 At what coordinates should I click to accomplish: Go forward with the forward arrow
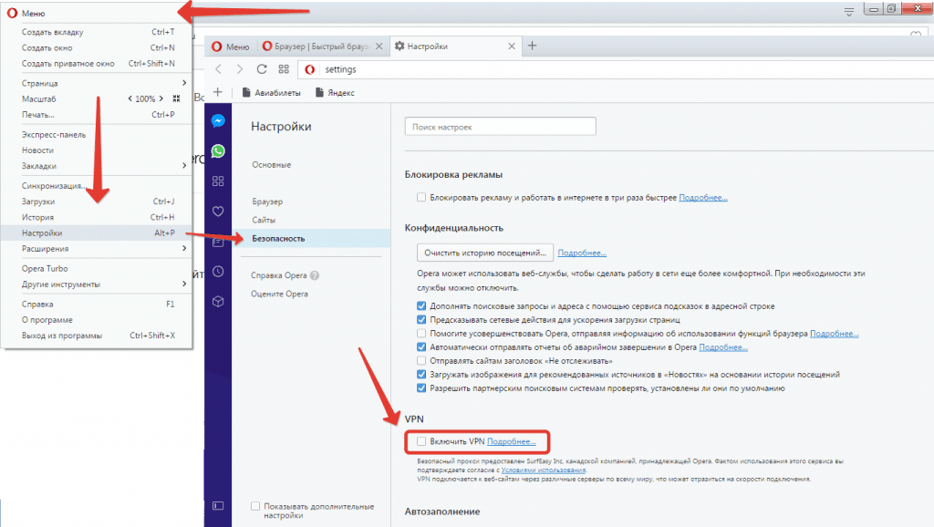click(240, 69)
